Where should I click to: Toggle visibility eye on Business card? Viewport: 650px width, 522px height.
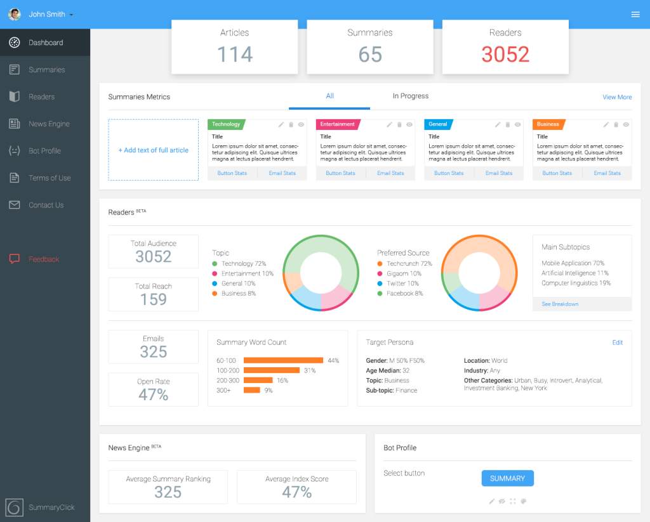click(x=626, y=125)
